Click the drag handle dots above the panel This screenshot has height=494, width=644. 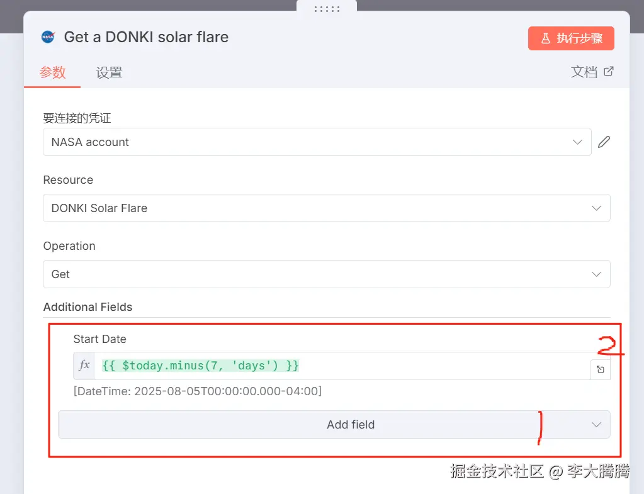pos(327,9)
